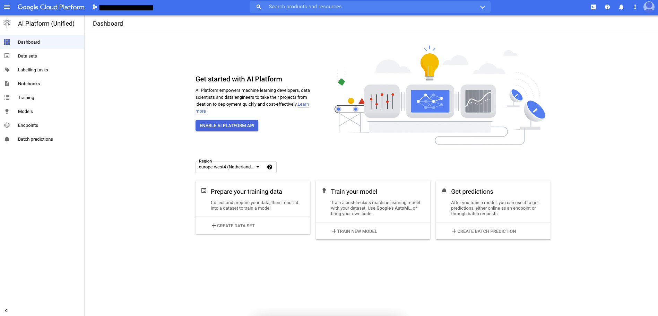Go to Data sets in sidebar
658x316 pixels.
27,56
